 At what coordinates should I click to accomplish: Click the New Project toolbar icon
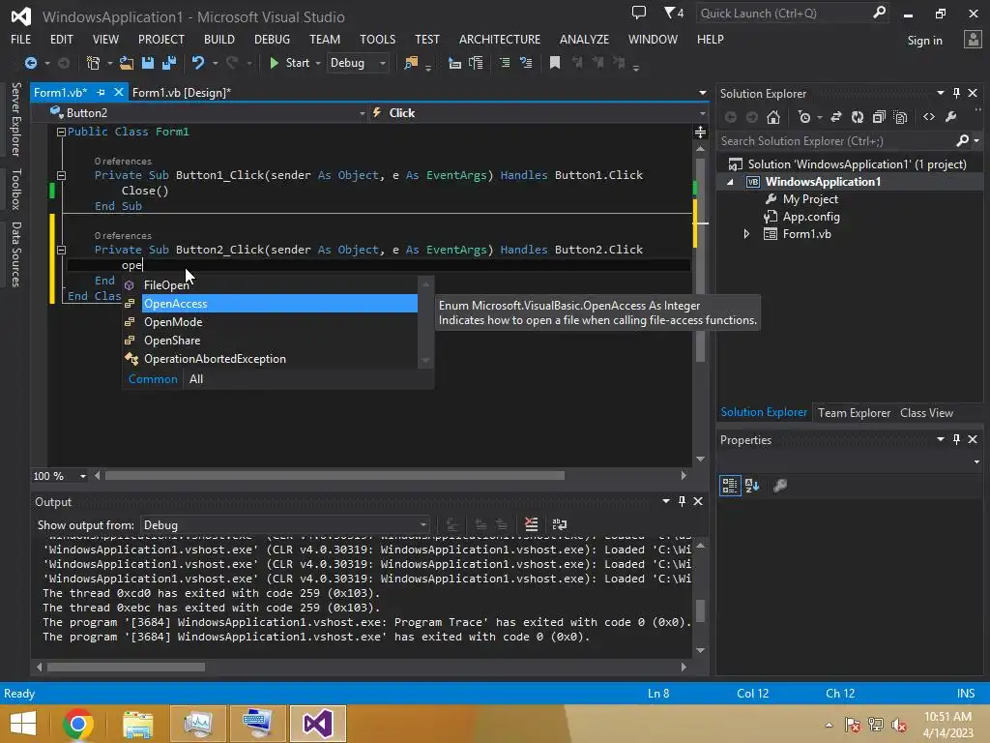click(93, 63)
